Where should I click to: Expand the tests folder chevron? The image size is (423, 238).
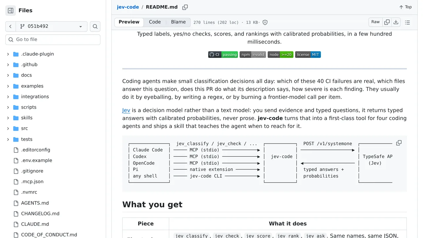tap(8, 139)
